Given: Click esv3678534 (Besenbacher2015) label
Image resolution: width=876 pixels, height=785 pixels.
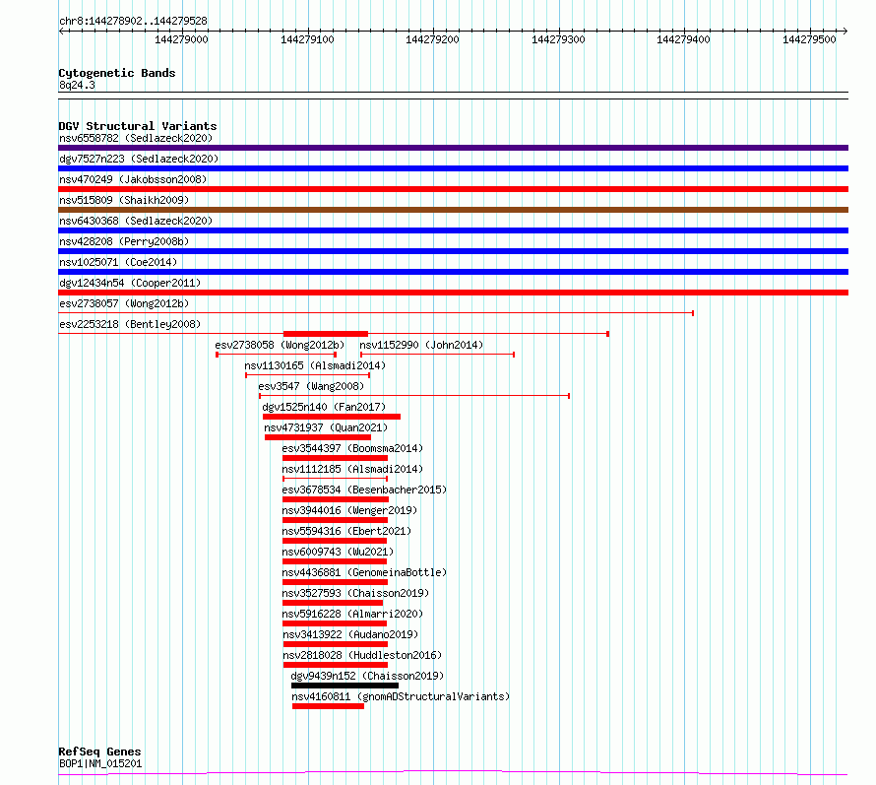Looking at the screenshot, I should coord(364,490).
